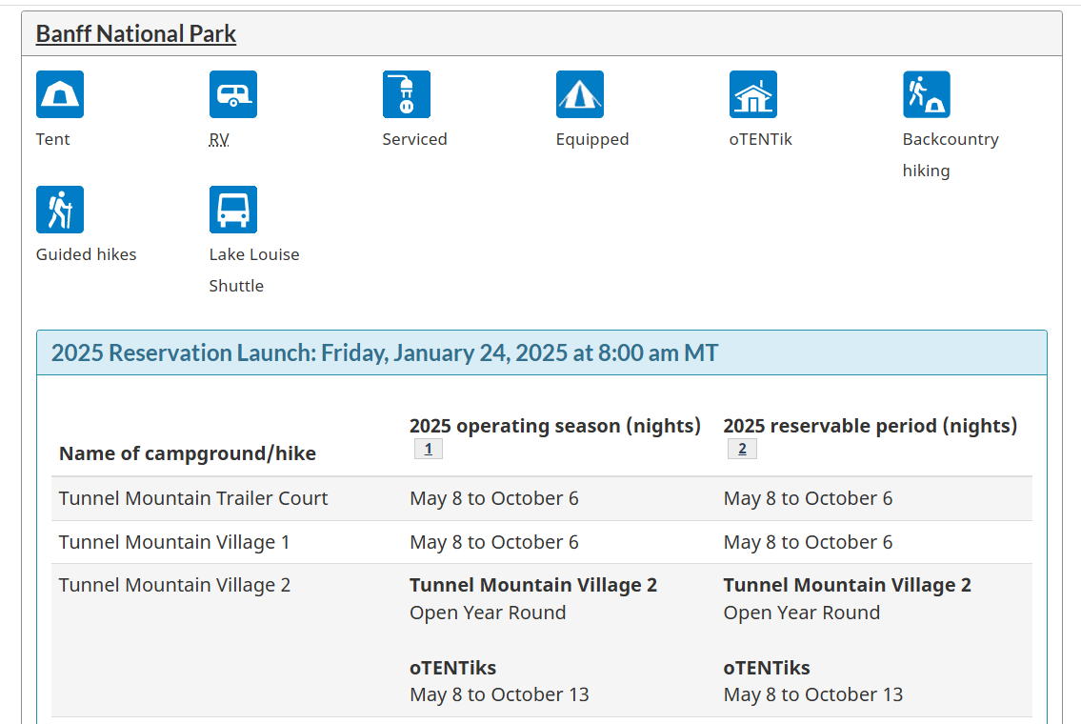
Task: Click oTENTiks operating season May 8 to October 13
Action: [499, 695]
